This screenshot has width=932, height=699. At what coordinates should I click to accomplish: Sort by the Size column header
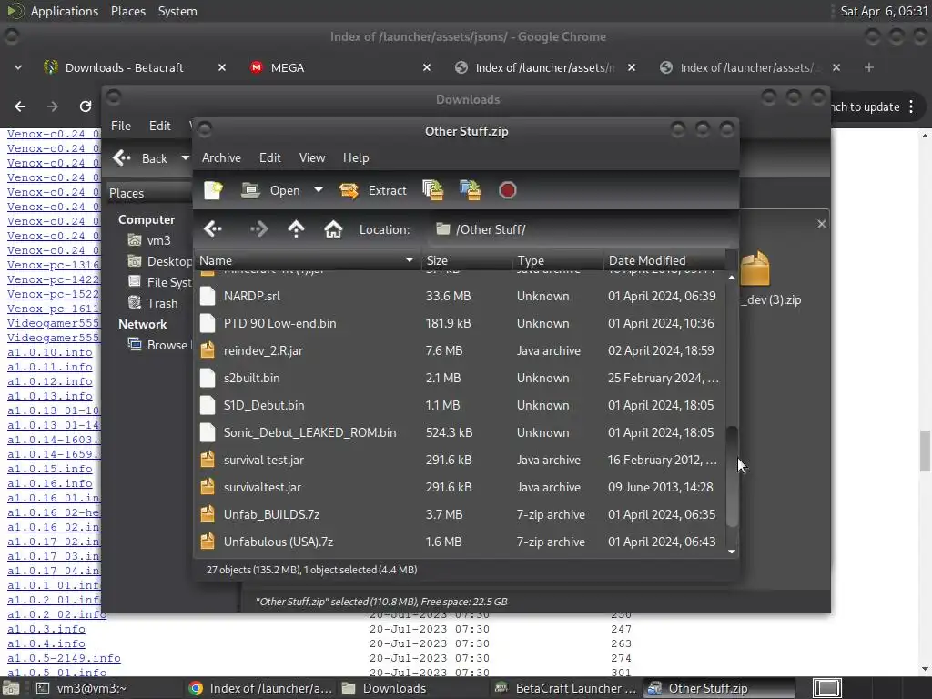(466, 260)
